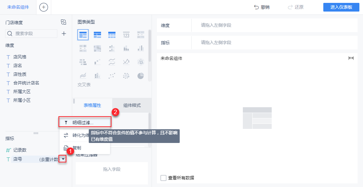Click the 指标 drop zone placeholder
363x187 pixels.
tap(216, 43)
